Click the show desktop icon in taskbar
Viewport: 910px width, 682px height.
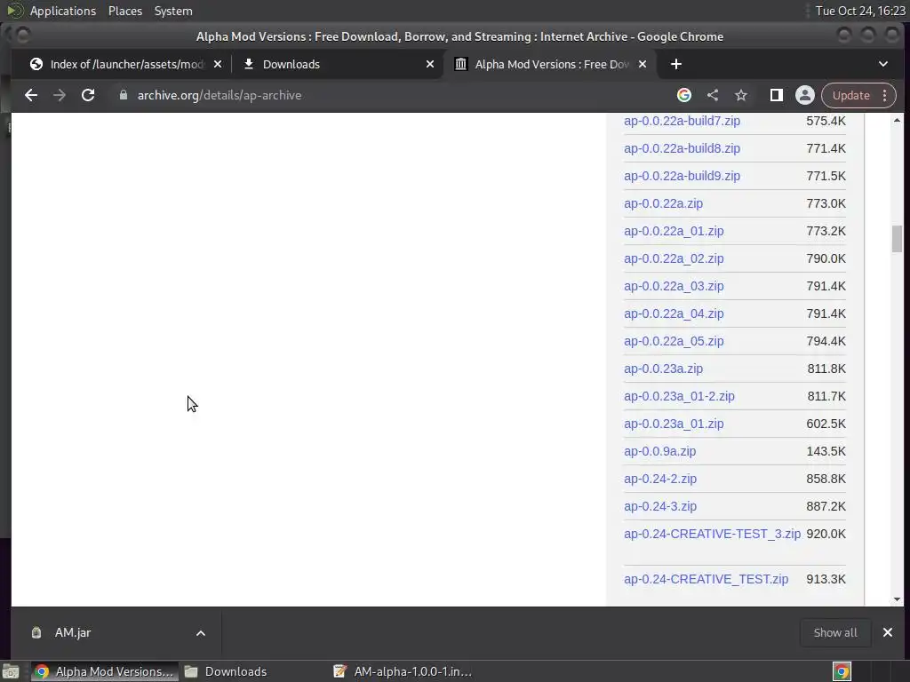[11, 671]
